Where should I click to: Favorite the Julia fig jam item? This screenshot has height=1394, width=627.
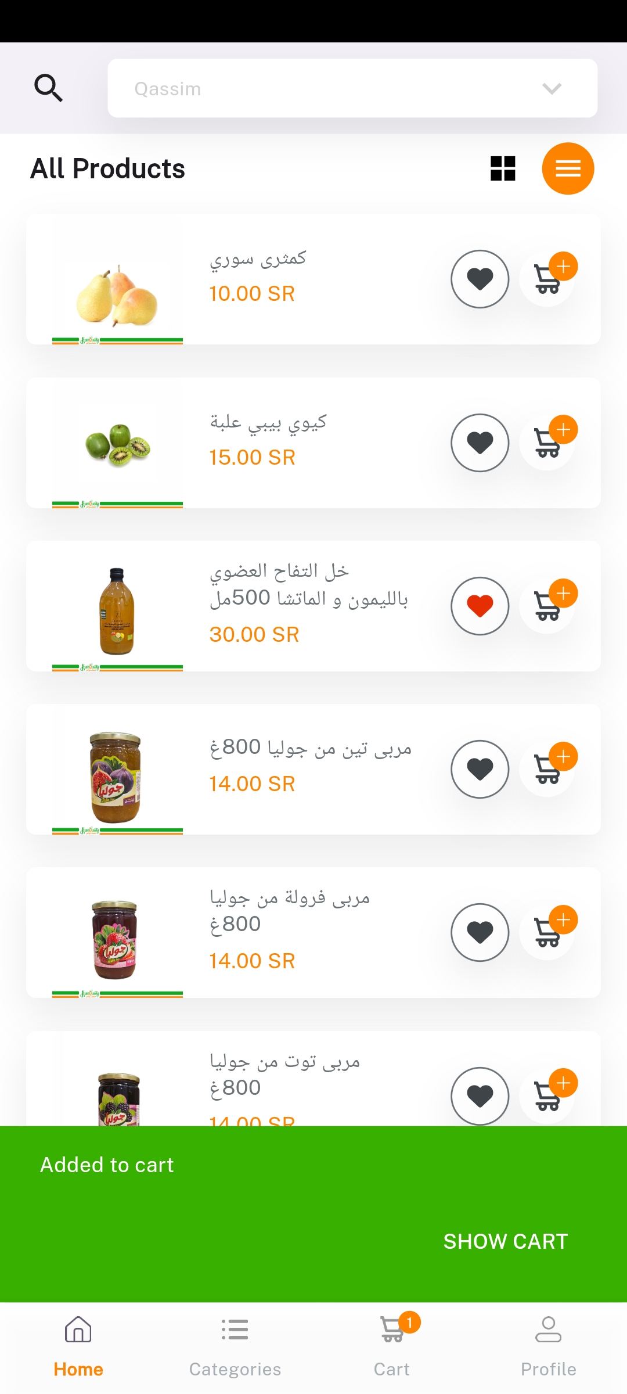[x=480, y=769]
